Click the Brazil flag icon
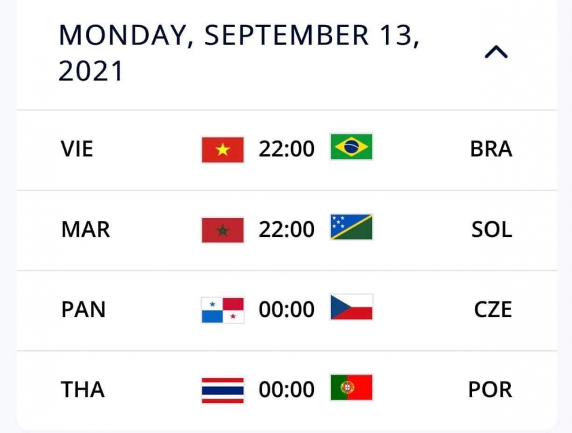 (351, 147)
